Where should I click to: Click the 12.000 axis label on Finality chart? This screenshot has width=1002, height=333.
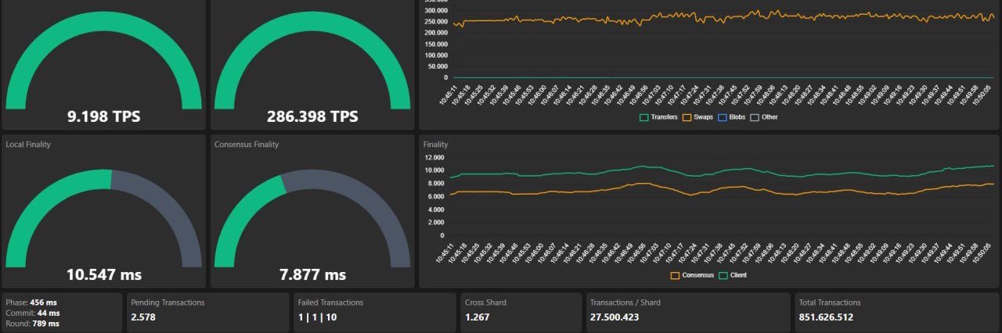pyautogui.click(x=434, y=157)
